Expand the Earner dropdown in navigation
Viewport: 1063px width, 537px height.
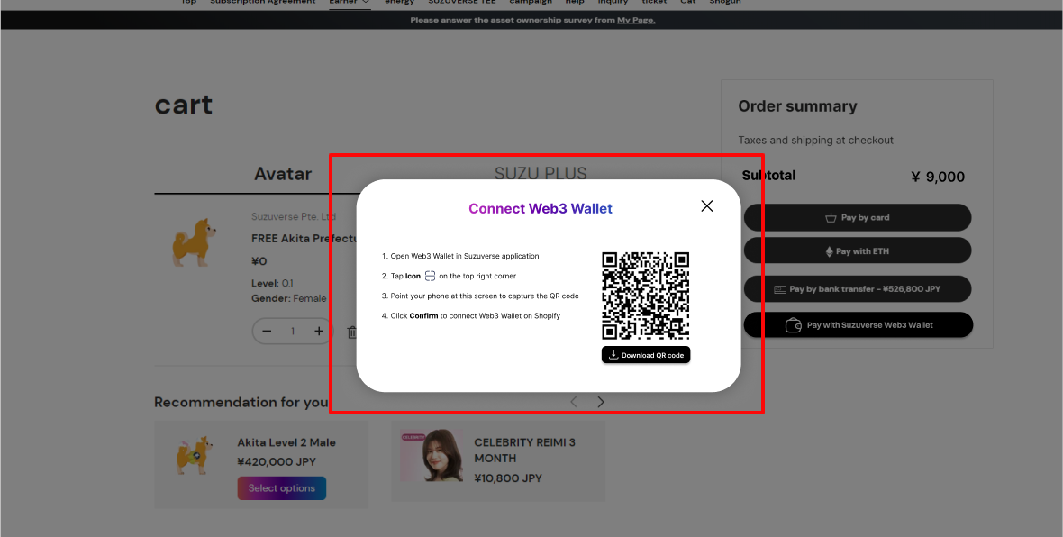350,3
